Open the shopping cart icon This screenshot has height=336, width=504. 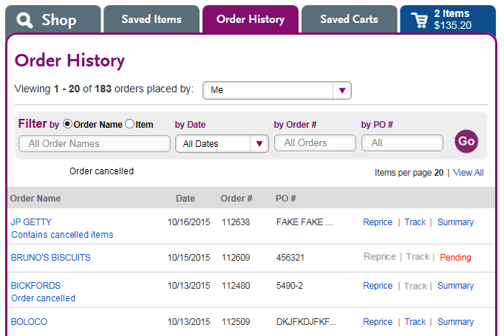pos(420,20)
